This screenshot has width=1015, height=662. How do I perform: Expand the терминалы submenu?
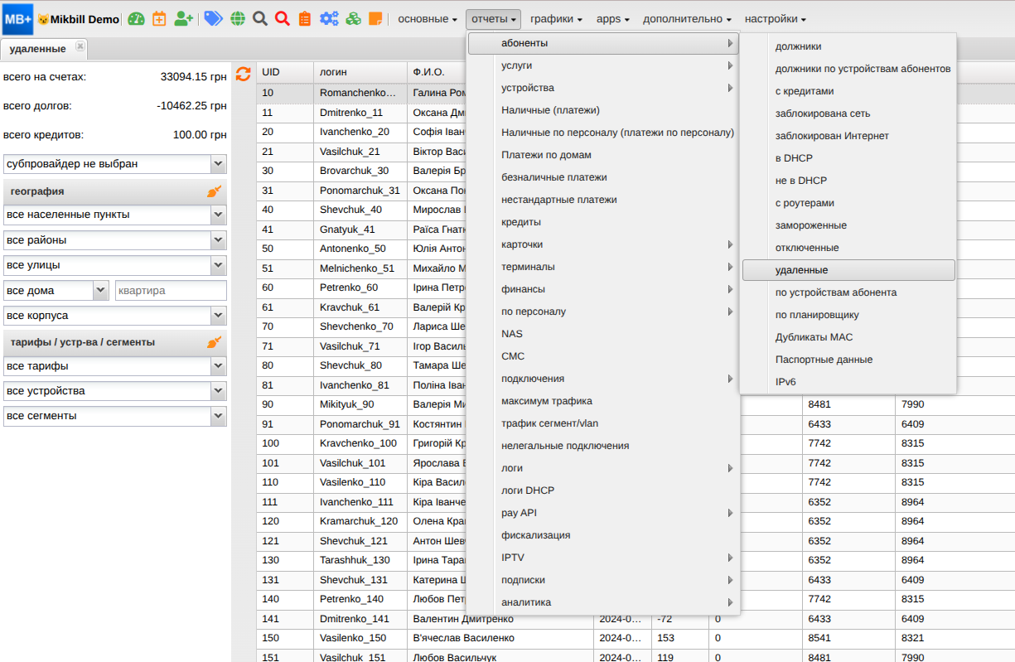coord(603,267)
